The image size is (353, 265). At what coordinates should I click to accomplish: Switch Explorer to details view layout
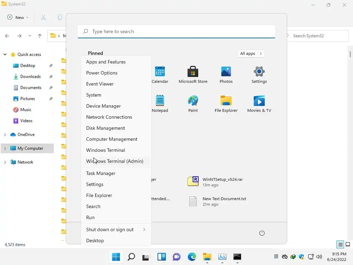[x=340, y=245]
